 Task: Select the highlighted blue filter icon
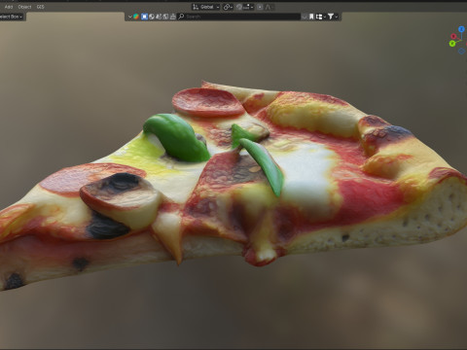144,17
